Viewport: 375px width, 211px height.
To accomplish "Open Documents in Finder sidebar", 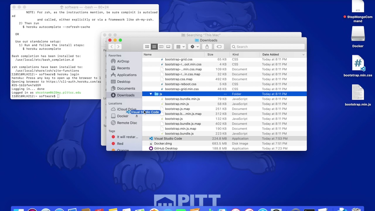I will click(126, 88).
